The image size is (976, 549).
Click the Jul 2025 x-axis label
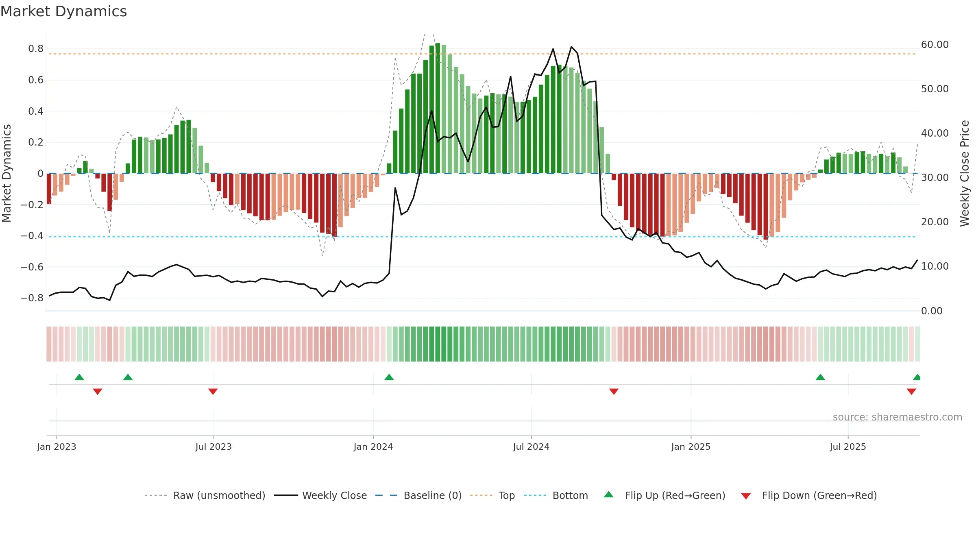[x=848, y=447]
